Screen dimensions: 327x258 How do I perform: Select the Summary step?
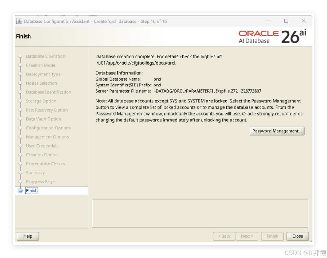[35, 173]
